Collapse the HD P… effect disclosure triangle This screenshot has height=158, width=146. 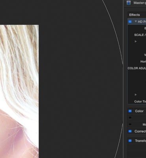pyautogui.click(x=136, y=21)
